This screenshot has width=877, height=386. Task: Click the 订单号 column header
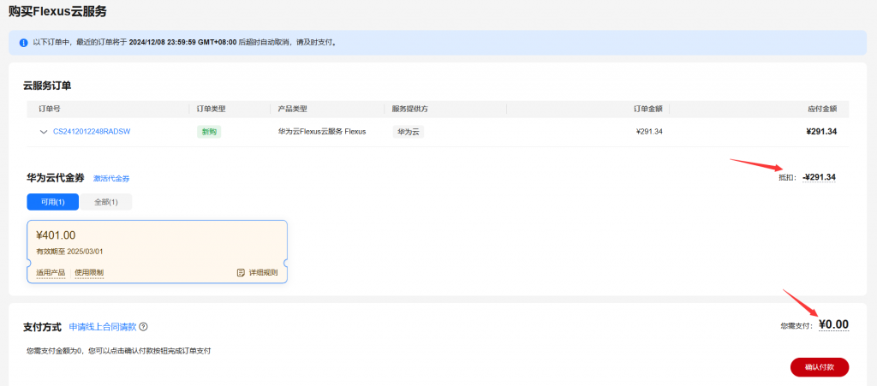pos(50,109)
